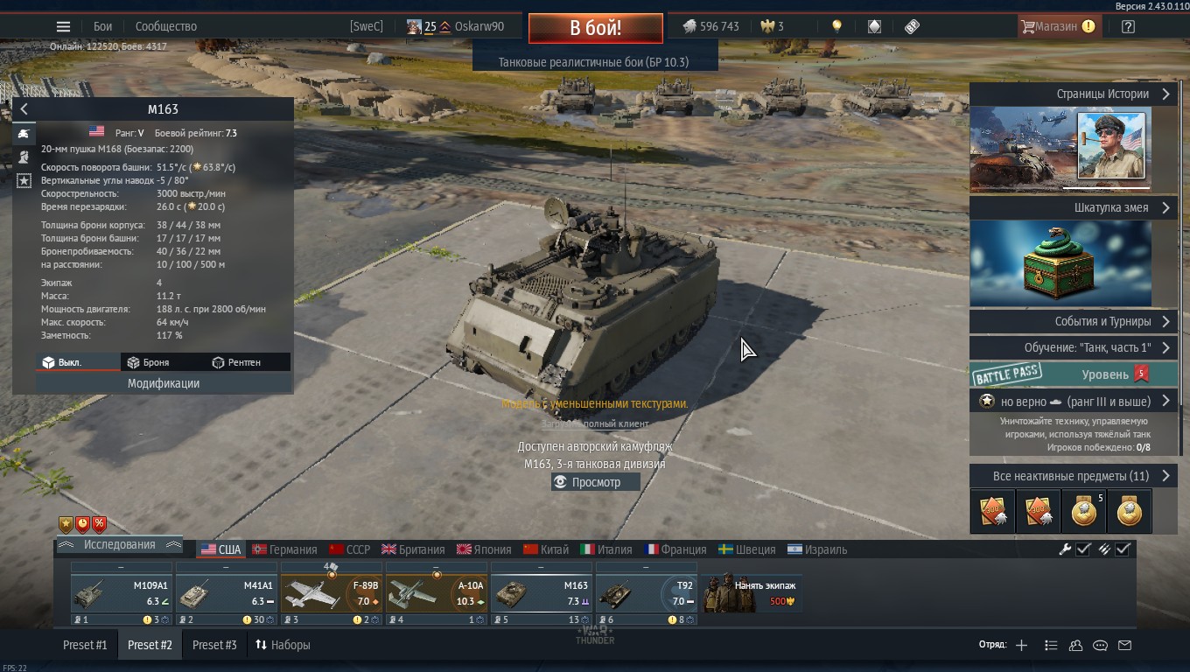
Task: Start battle with В бой! button
Action: pos(596,28)
